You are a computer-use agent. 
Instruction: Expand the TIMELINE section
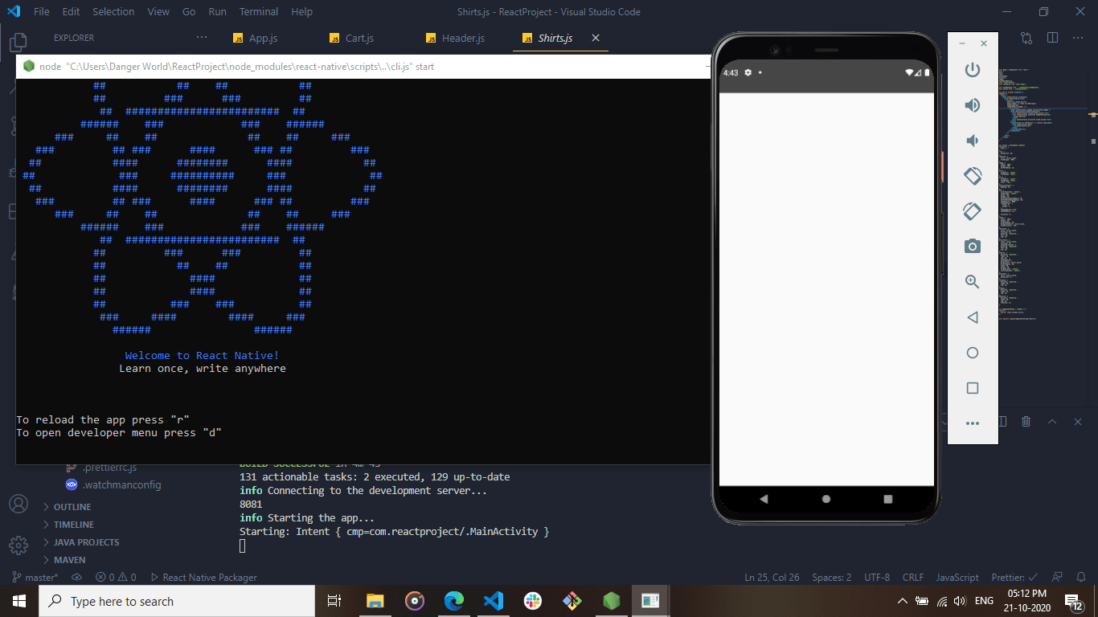click(74, 525)
